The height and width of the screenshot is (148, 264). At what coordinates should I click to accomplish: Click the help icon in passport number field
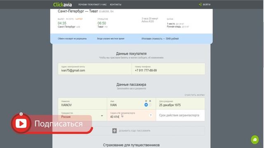[151, 115]
